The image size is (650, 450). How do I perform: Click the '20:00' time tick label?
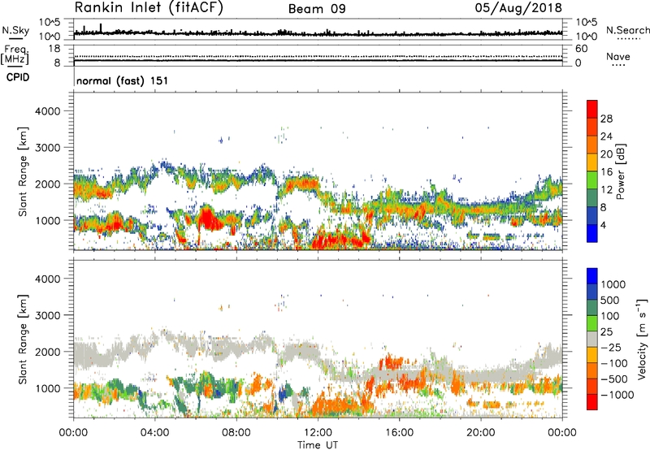click(x=481, y=433)
